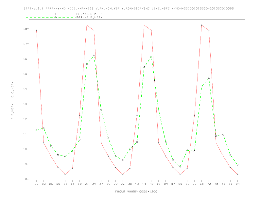
Task: Click y-axis tick label 12
Action: (26, 119)
